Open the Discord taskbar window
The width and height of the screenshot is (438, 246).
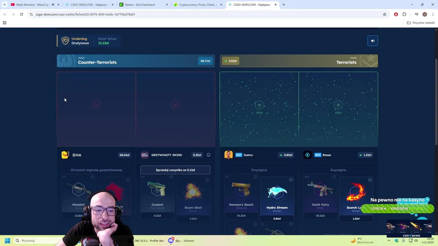181,241
